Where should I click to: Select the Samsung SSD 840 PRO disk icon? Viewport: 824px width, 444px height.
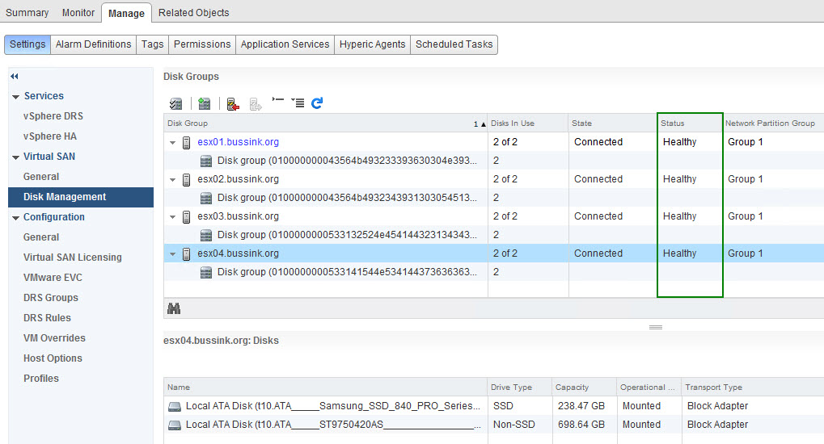175,406
